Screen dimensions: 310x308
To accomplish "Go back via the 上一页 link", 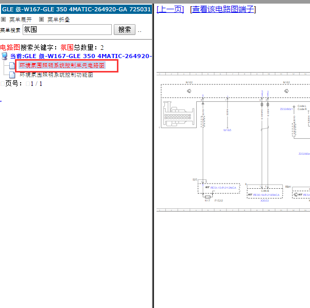I will (x=170, y=9).
